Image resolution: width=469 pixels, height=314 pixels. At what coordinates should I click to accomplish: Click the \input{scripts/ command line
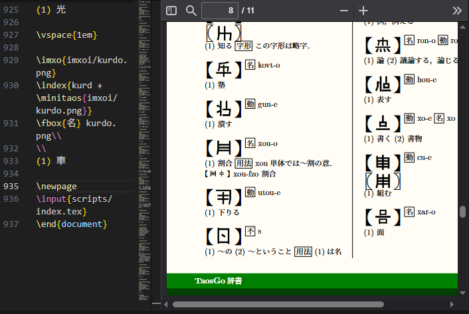[x=74, y=198]
